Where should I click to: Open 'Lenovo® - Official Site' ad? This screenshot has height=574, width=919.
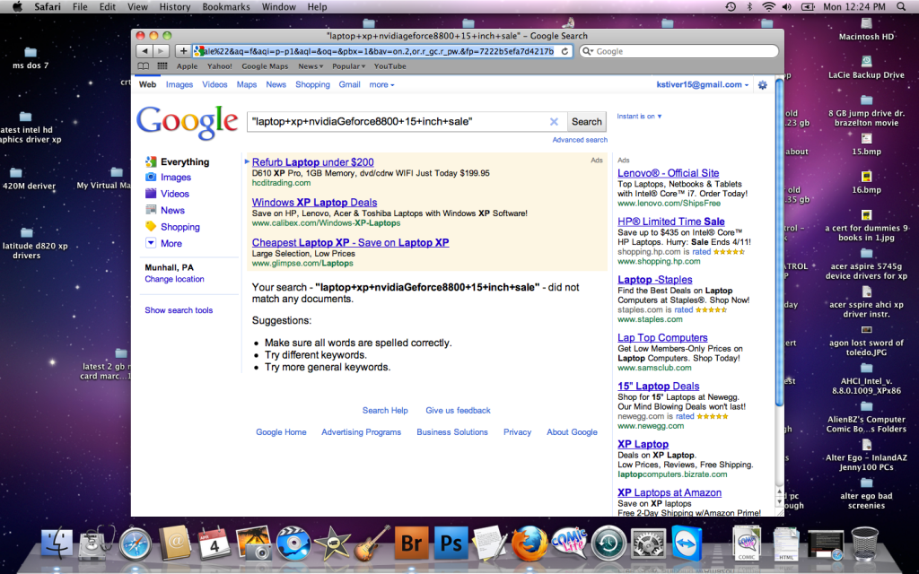point(668,173)
